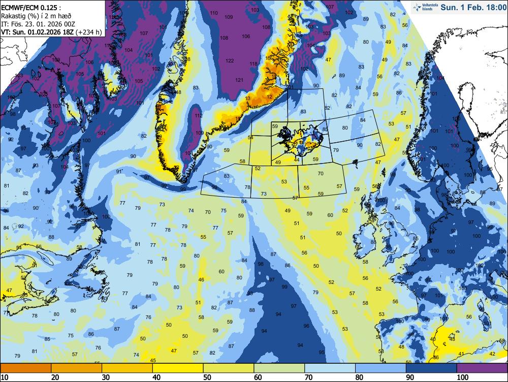Click the '91' value near Labrador Sea

119,171
